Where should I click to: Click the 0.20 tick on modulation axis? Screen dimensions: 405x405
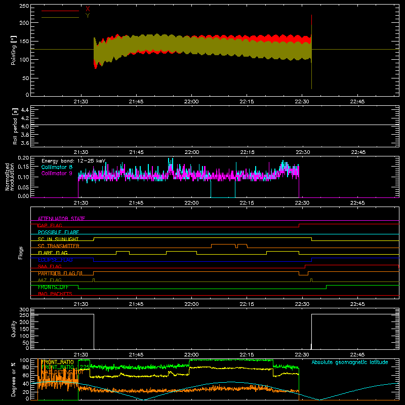point(23,158)
